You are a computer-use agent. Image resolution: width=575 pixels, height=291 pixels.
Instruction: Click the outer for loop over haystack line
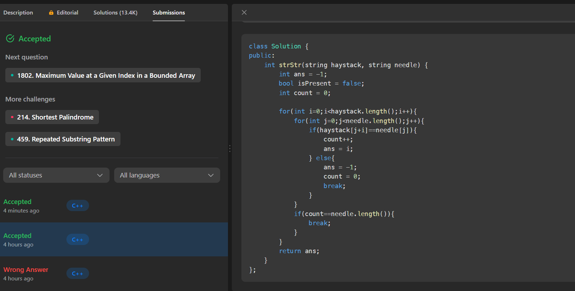click(x=348, y=111)
